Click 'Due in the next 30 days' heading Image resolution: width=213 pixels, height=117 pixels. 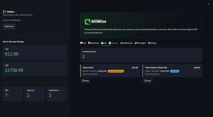click(13, 42)
